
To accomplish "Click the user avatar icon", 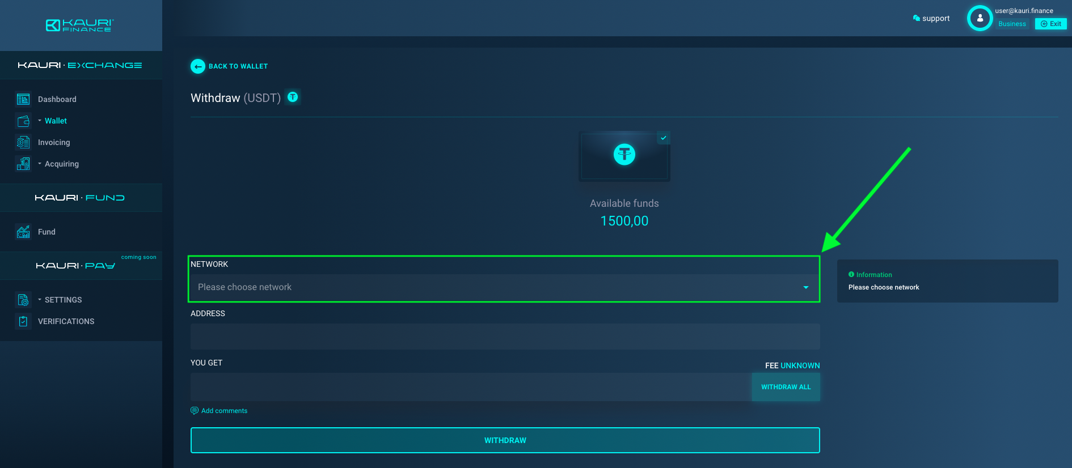I will [x=980, y=18].
